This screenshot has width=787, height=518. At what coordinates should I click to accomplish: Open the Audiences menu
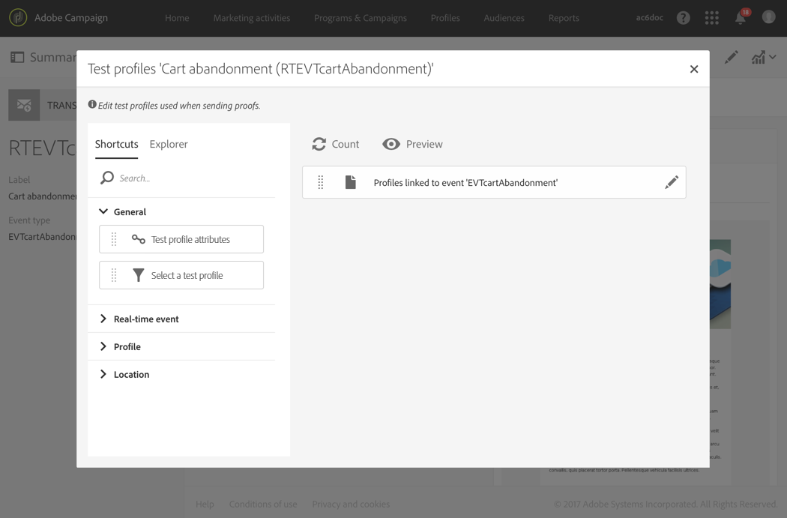click(x=504, y=18)
